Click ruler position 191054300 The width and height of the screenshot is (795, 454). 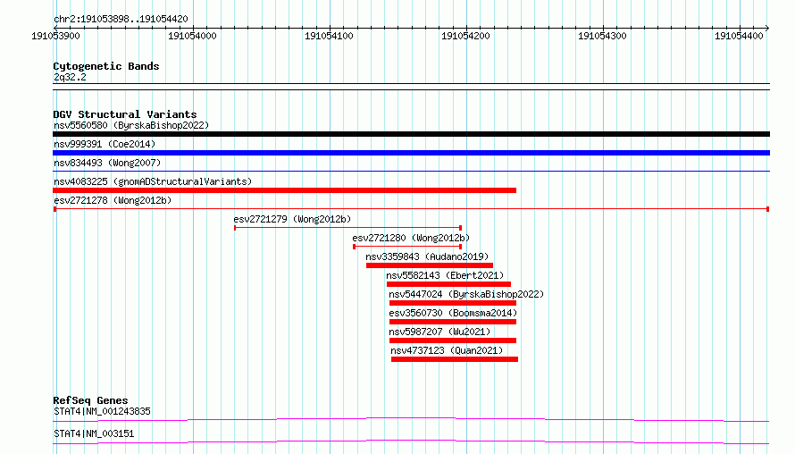click(602, 36)
